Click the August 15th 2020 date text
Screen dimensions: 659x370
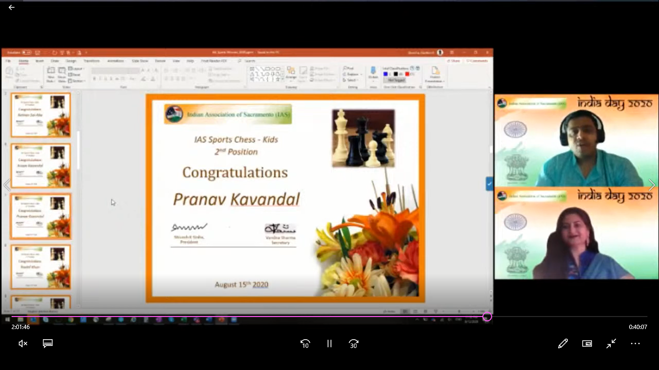pyautogui.click(x=241, y=284)
